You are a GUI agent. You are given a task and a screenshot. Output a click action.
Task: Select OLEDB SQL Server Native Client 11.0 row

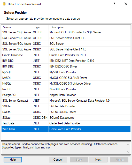pyautogui.click(x=66, y=38)
